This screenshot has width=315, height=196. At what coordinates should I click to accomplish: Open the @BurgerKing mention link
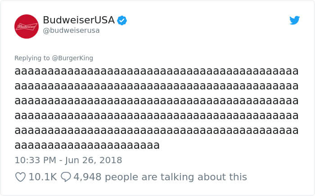pyautogui.click(x=72, y=58)
